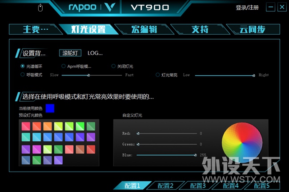Viewport: 289px width, 192px height.
Task: Click the 当前使用颜色 blue swatch
Action: 50,108
